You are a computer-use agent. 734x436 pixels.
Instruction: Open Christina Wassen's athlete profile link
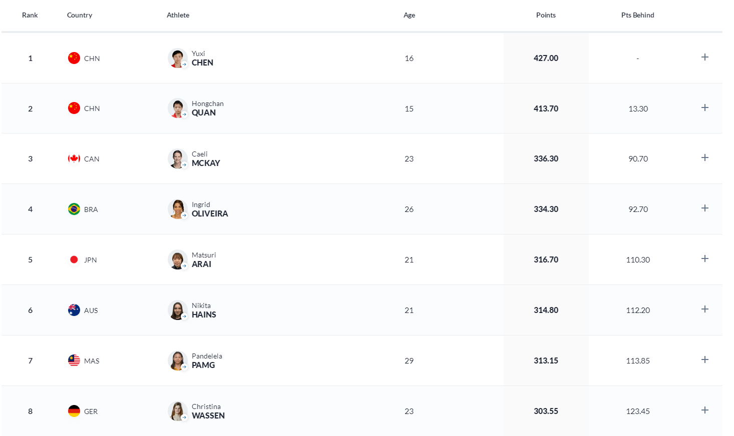208,411
